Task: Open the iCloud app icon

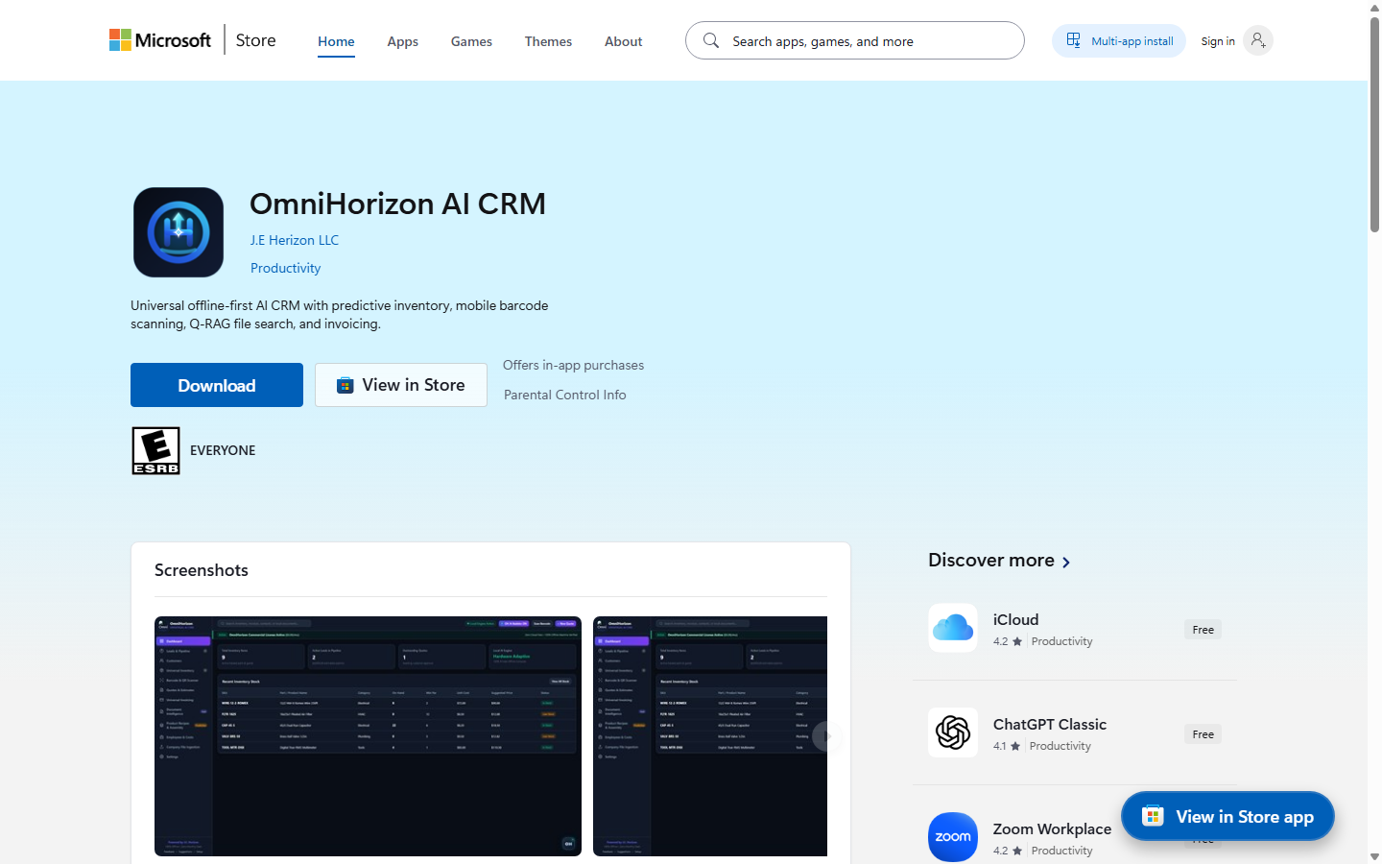Action: (953, 628)
